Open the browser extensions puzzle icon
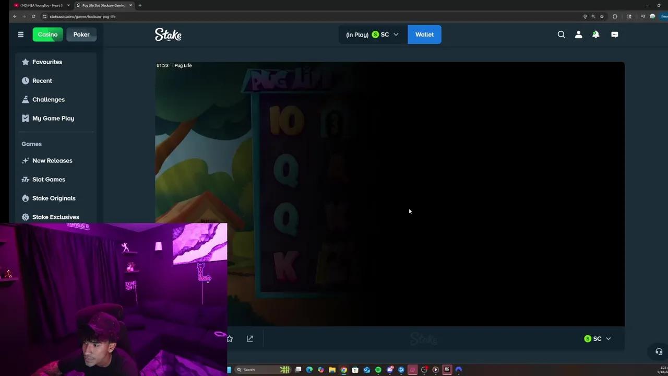 pos(615,16)
